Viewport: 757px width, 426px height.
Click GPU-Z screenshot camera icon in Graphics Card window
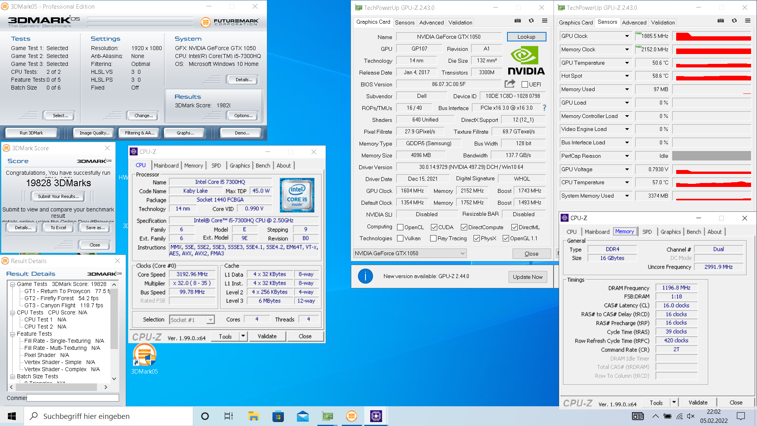coord(518,21)
